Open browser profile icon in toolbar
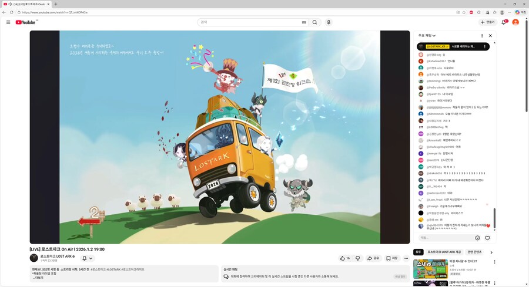The width and height of the screenshot is (529, 287). tap(502, 12)
